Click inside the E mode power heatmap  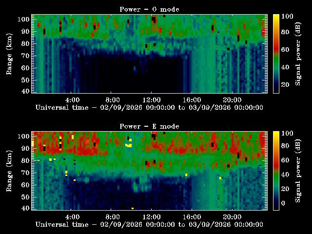(x=150, y=171)
